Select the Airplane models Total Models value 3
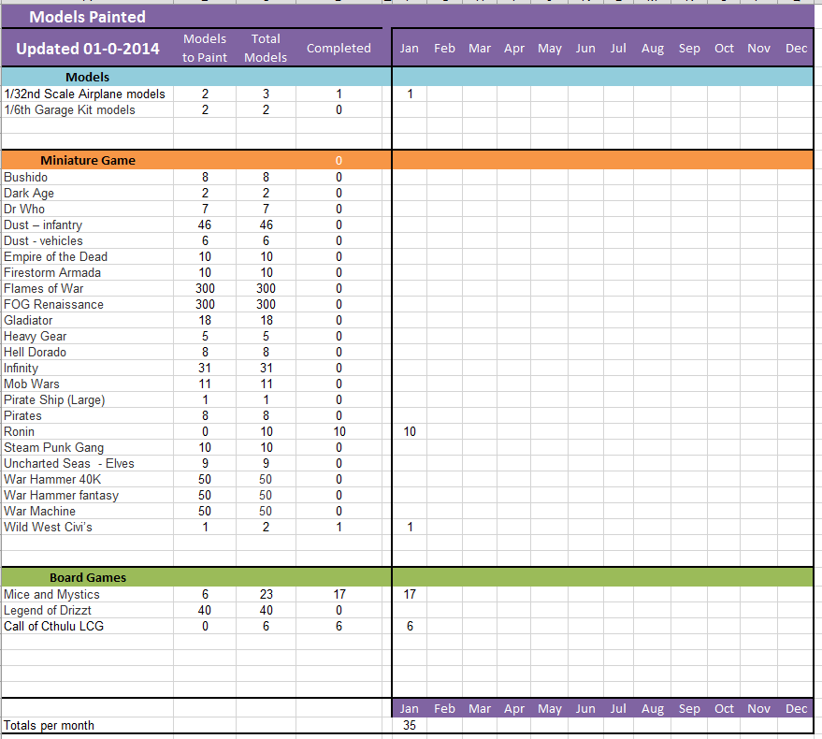The height and width of the screenshot is (739, 822). pos(266,94)
